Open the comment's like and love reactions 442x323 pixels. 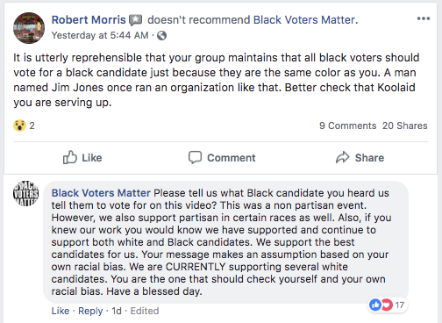pyautogui.click(x=387, y=305)
